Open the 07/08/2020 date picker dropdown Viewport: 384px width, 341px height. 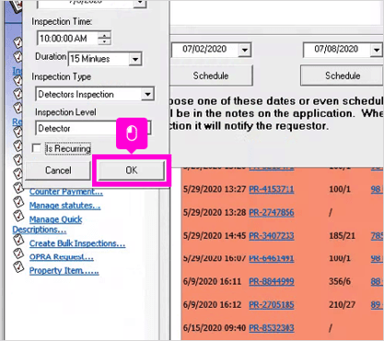[x=377, y=50]
